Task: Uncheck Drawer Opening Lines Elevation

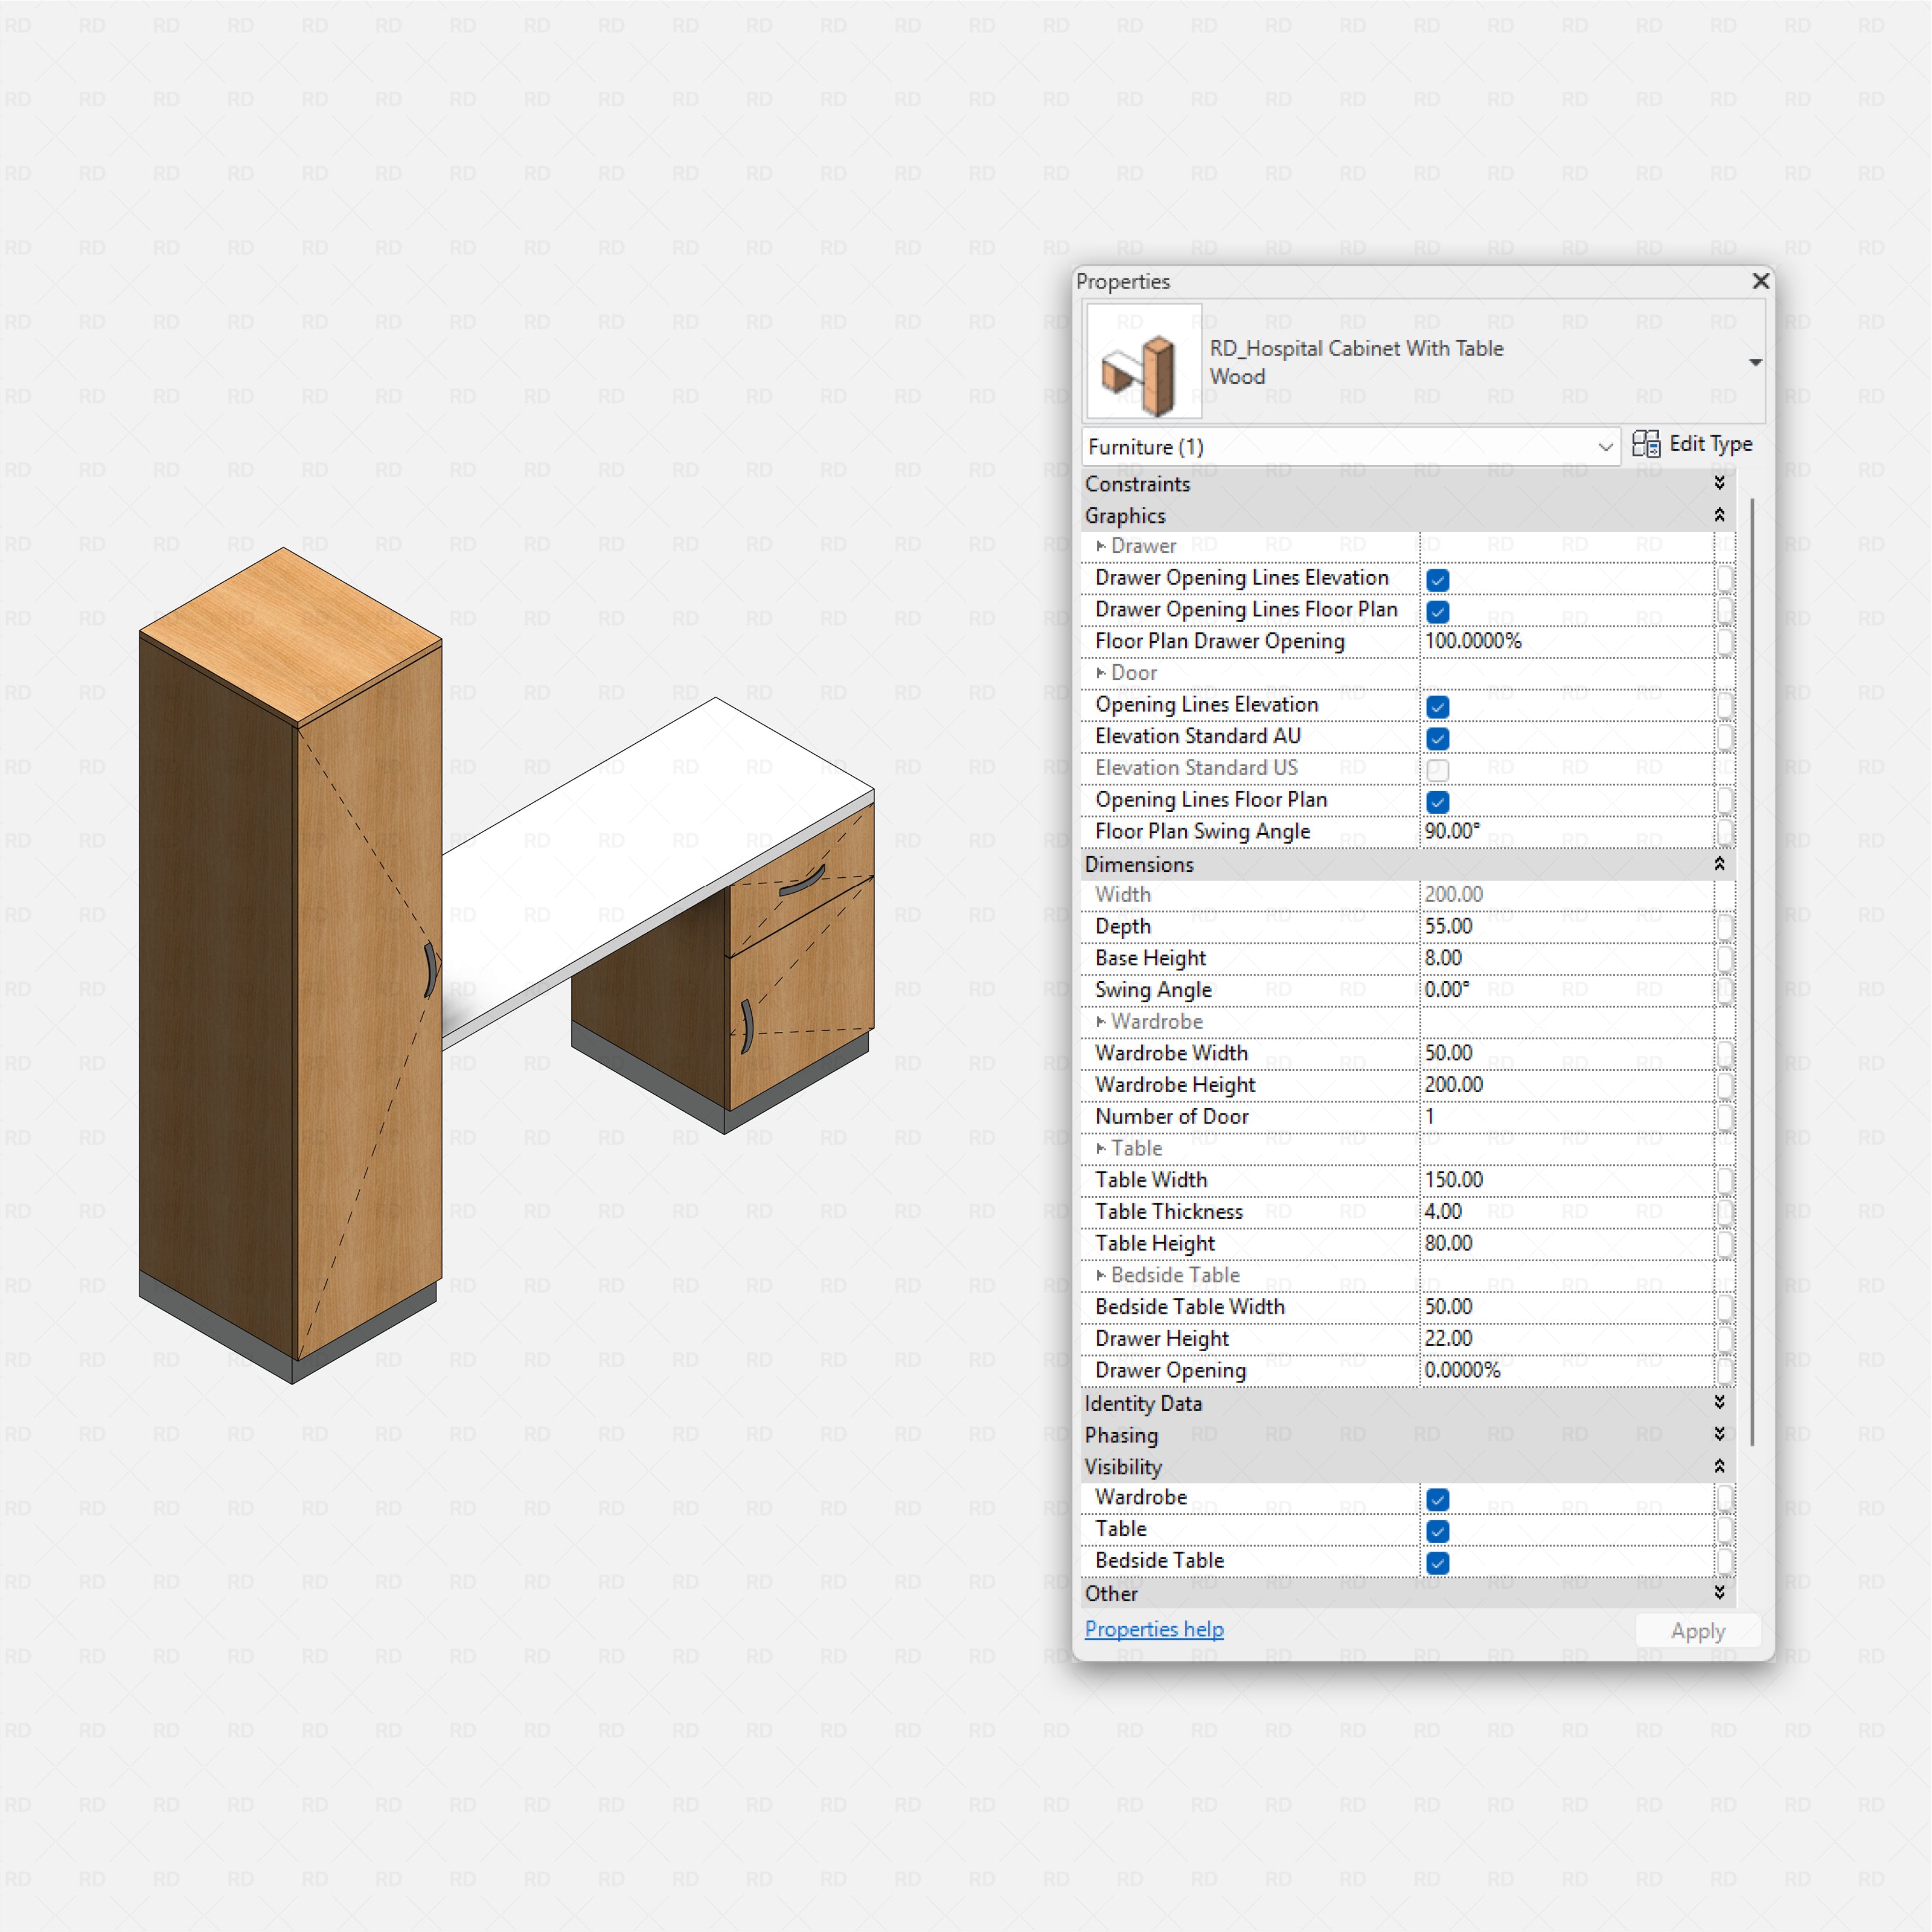Action: pyautogui.click(x=1438, y=580)
